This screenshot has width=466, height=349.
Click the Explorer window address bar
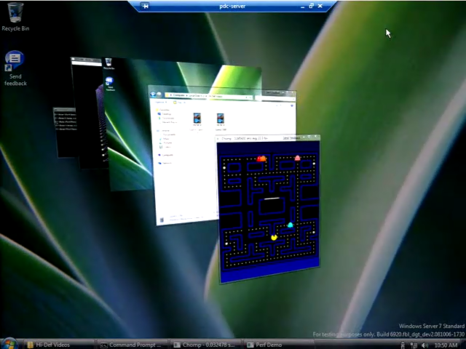click(x=208, y=96)
